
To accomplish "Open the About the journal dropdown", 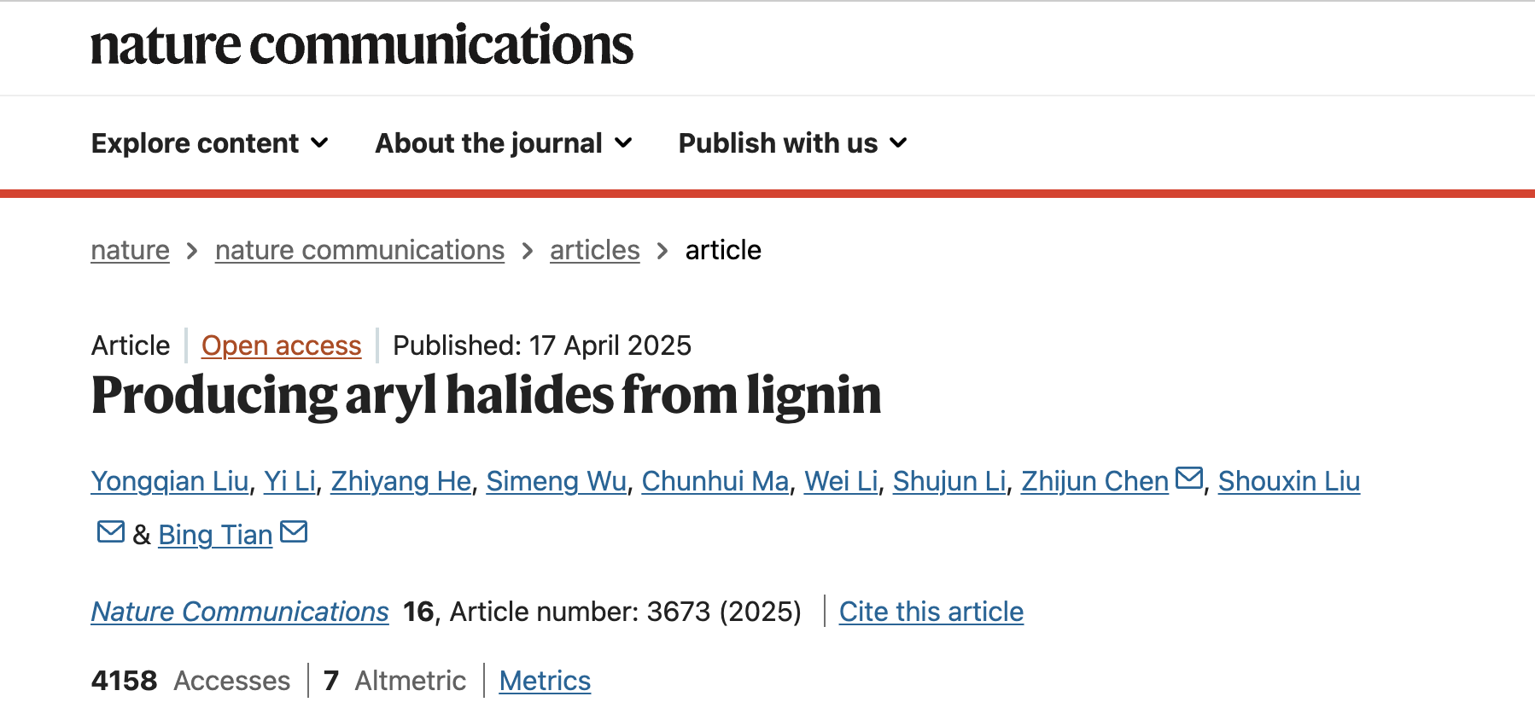I will (x=504, y=143).
